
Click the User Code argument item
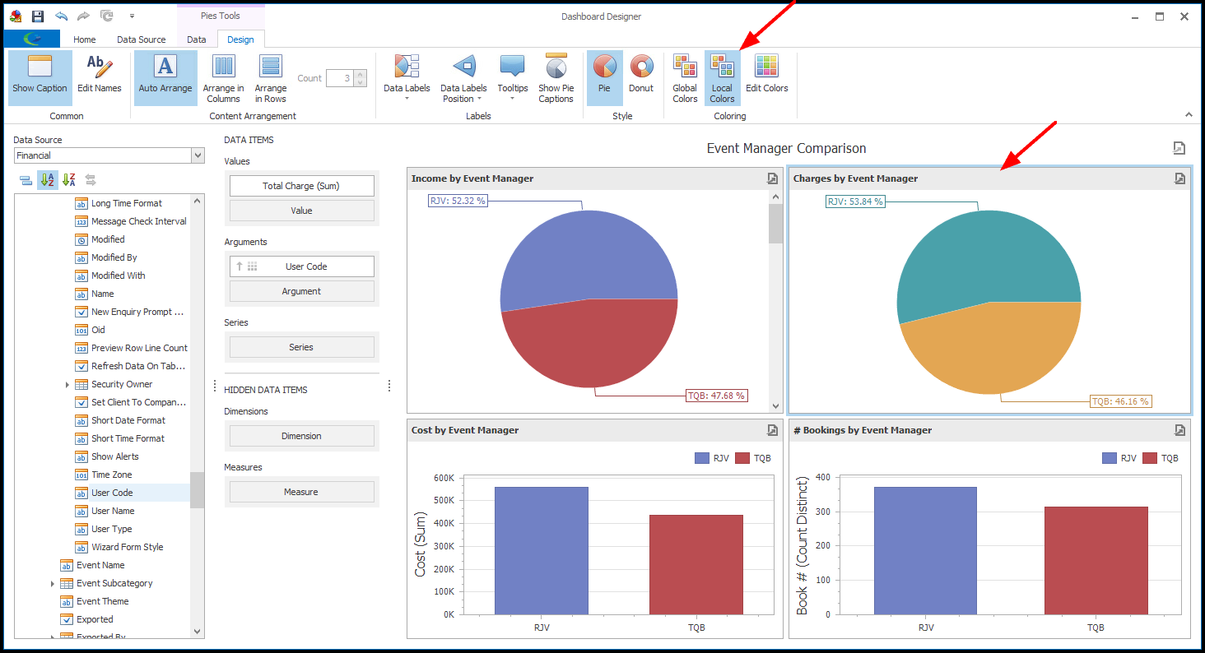point(301,266)
